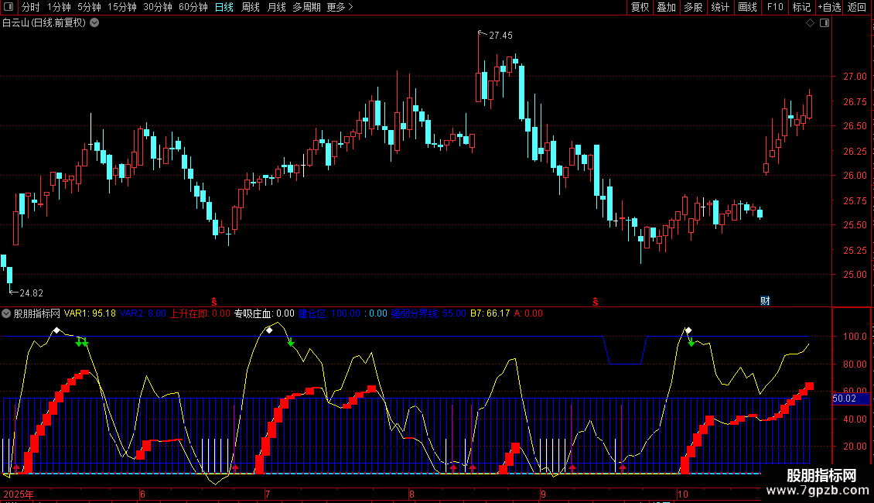
Task: Select the 5分钟 period tab
Action: (x=89, y=7)
